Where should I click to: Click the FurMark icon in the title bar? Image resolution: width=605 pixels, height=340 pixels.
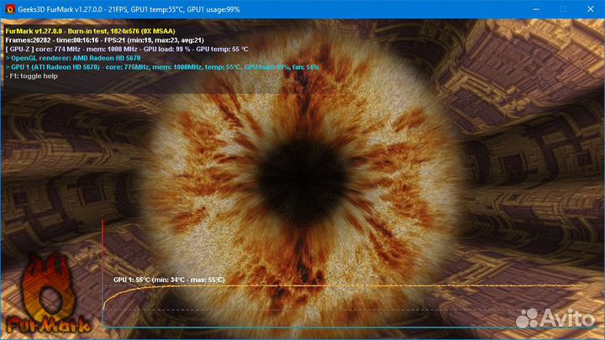[10, 9]
